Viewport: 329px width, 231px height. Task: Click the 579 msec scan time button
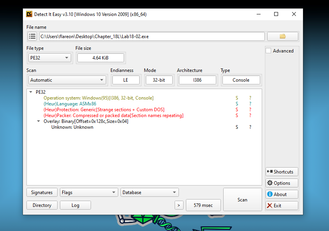tap(203, 205)
